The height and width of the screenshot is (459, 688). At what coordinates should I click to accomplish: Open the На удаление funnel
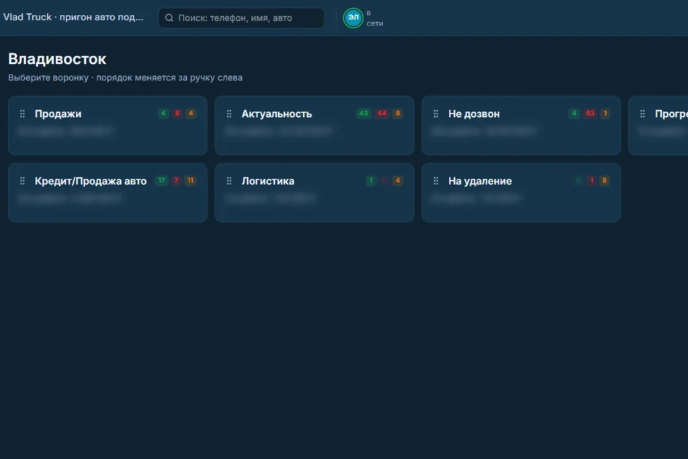pos(521,193)
